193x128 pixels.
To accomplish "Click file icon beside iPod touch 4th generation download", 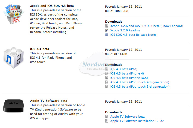I will coord(107,82).
